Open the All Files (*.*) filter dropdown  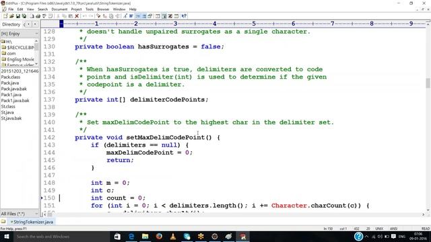tap(36, 214)
